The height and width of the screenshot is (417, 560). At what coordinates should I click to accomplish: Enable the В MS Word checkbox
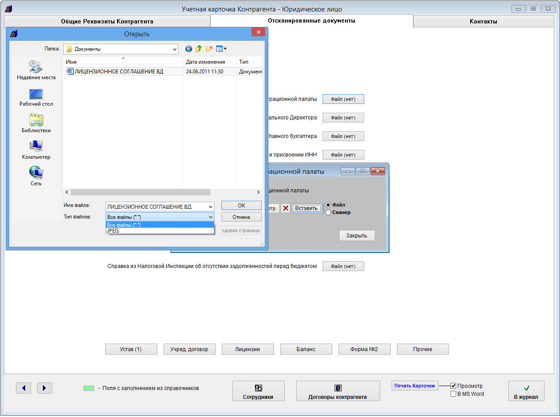pyautogui.click(x=453, y=394)
